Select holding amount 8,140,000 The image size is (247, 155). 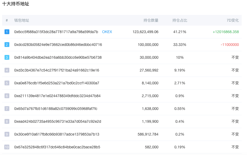pyautogui.click(x=150, y=83)
